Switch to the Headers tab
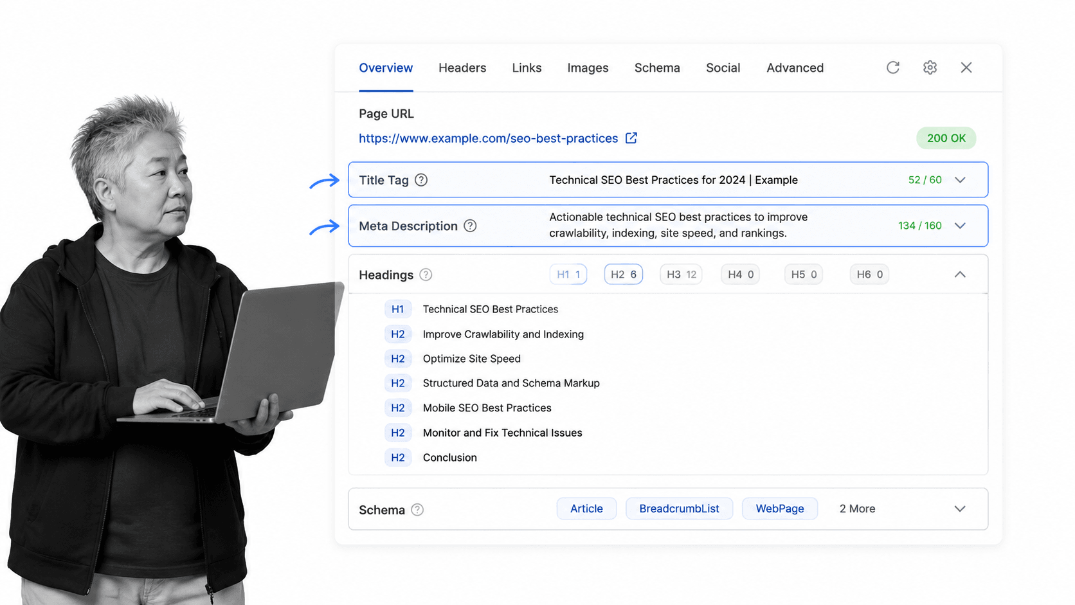Viewport: 1075px width, 605px height. point(462,68)
